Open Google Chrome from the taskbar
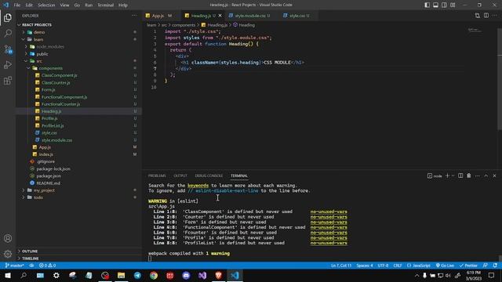Image resolution: width=502 pixels, height=282 pixels. point(154,275)
